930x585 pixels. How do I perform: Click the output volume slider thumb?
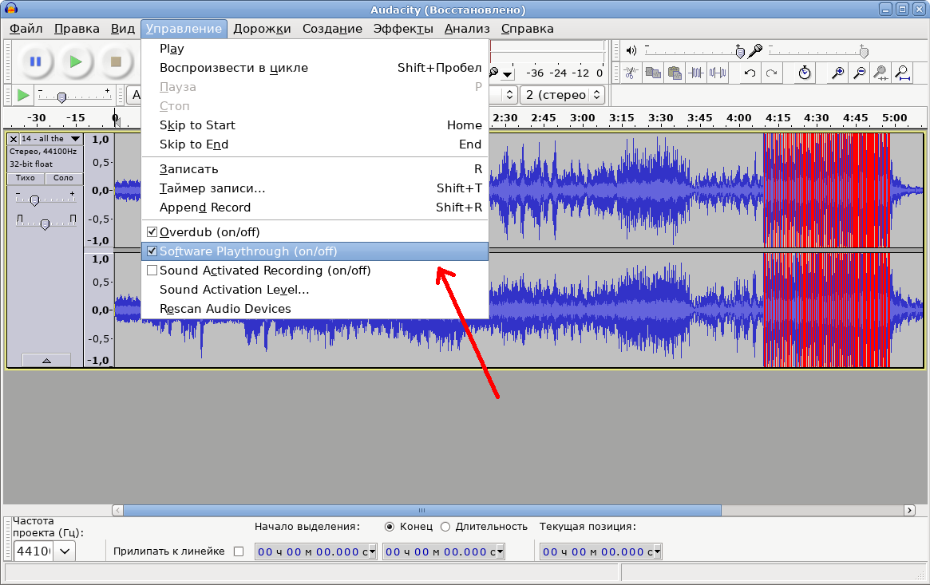[740, 52]
